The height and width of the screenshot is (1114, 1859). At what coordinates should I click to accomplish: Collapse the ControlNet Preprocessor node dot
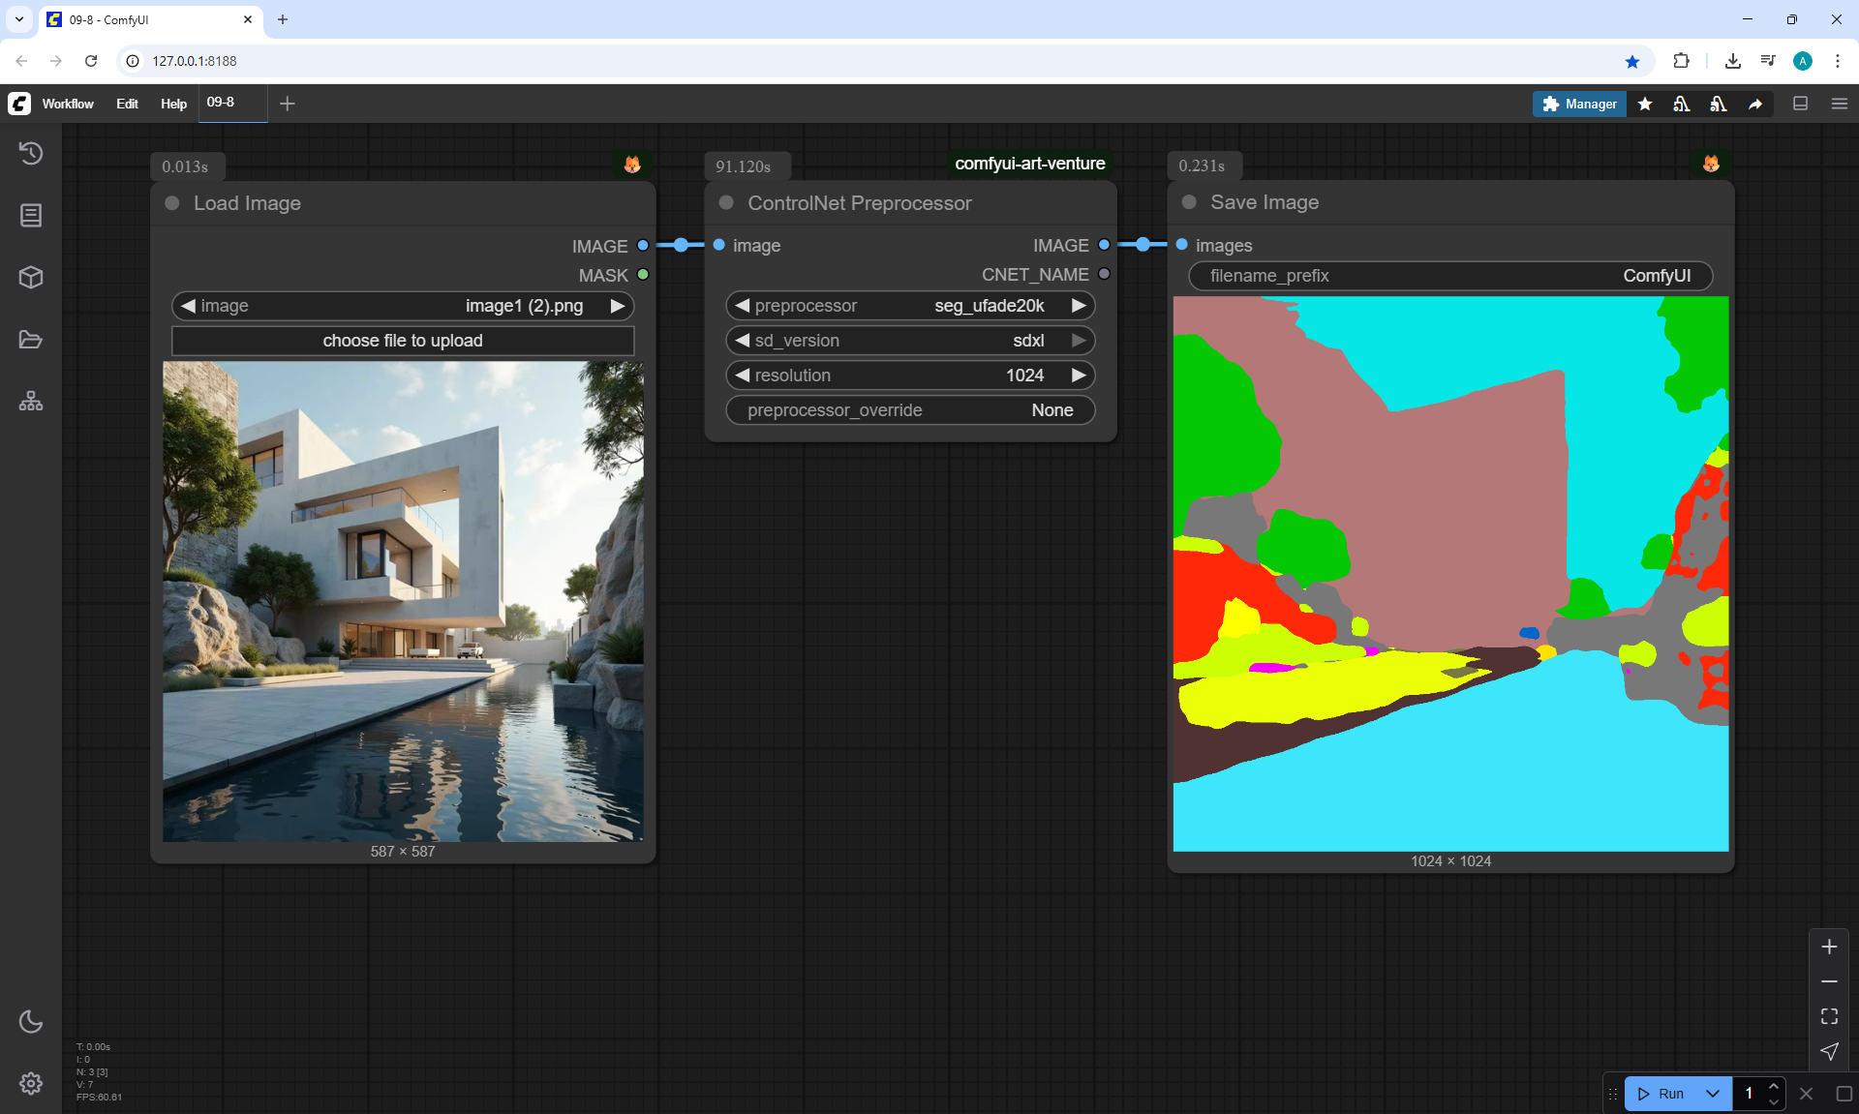click(726, 203)
